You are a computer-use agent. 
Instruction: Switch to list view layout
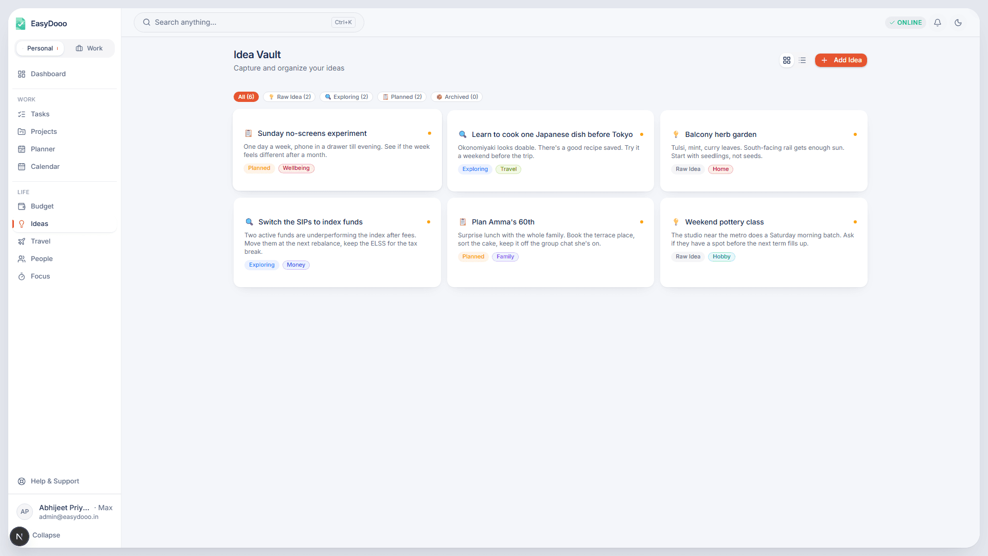(x=802, y=60)
